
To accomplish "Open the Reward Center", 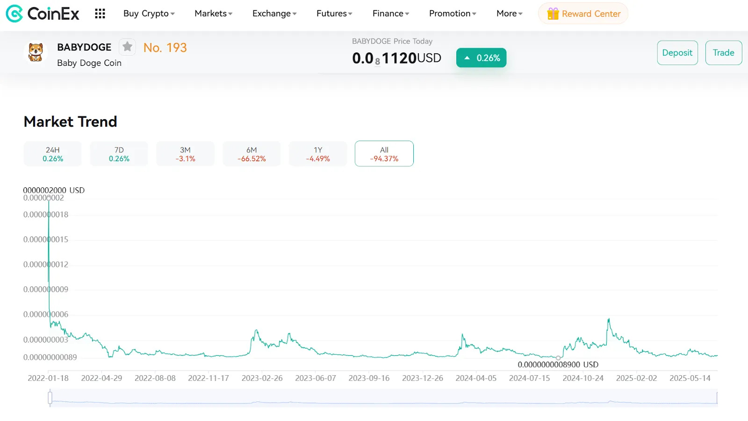I will click(583, 14).
